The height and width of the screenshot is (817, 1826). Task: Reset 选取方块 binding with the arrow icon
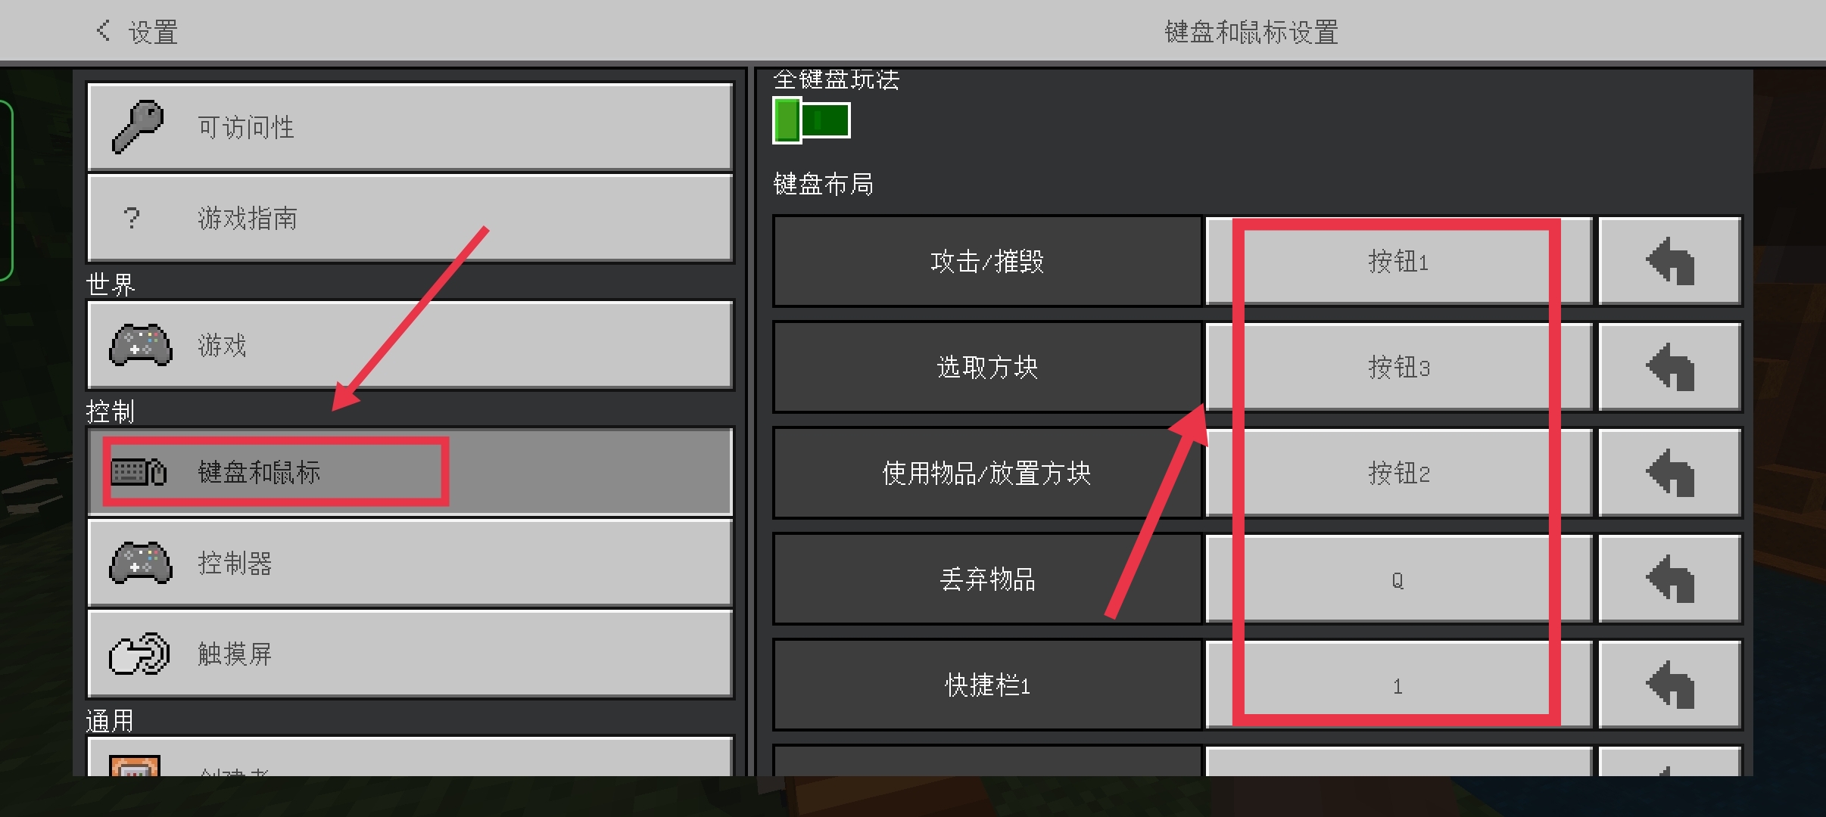pos(1670,367)
